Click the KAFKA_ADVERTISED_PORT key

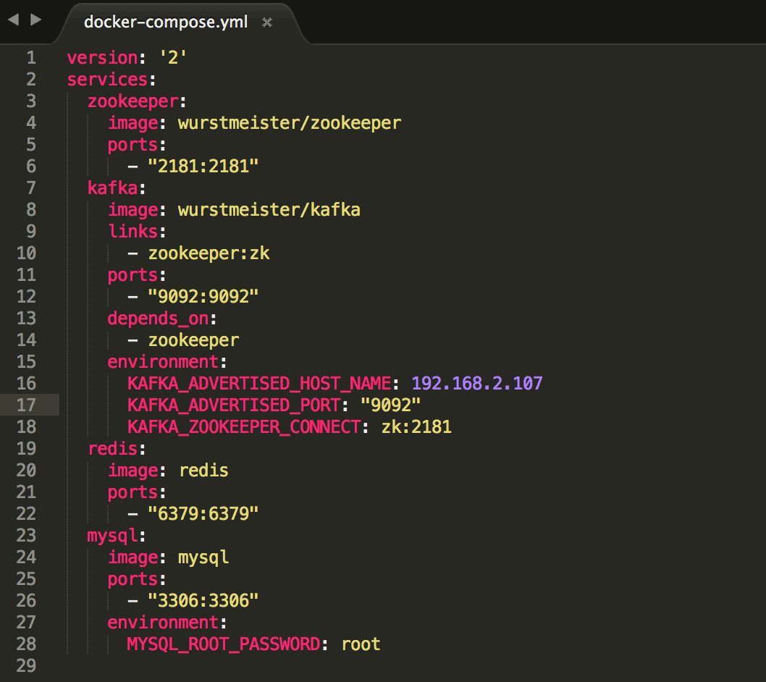tap(234, 405)
